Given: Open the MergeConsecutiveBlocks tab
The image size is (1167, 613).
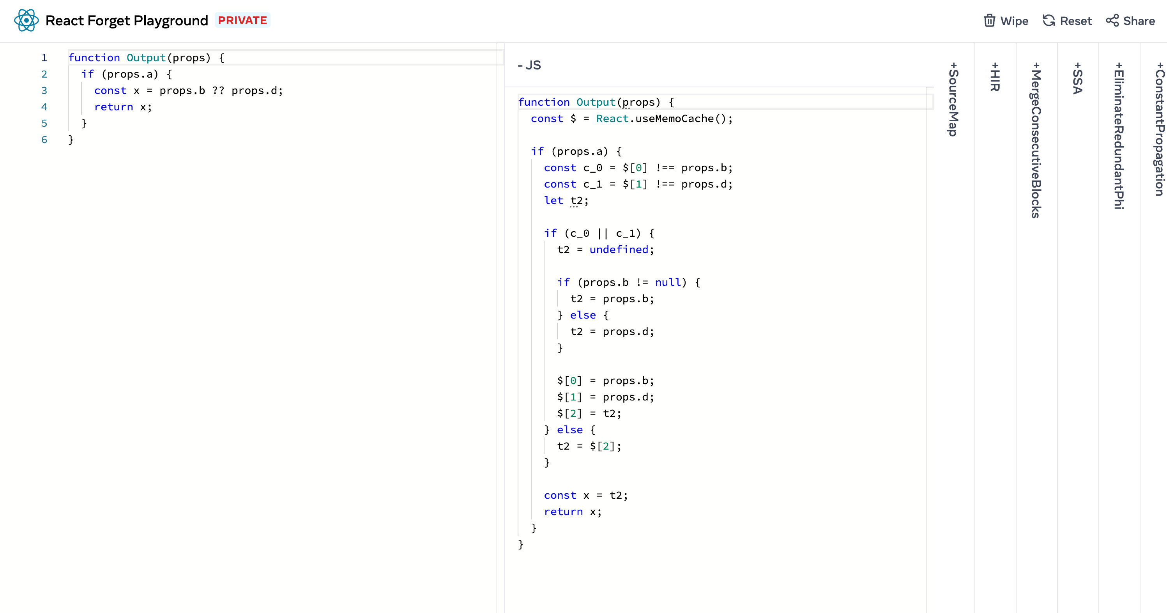Looking at the screenshot, I should (1036, 140).
